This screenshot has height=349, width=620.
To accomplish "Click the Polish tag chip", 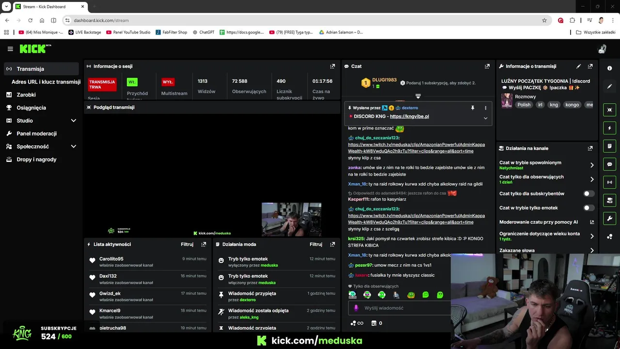I will pyautogui.click(x=524, y=105).
